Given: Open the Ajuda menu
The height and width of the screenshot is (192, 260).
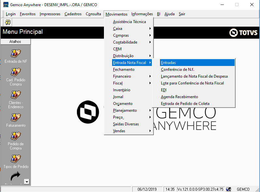Looking at the screenshot, I should 169,14.
